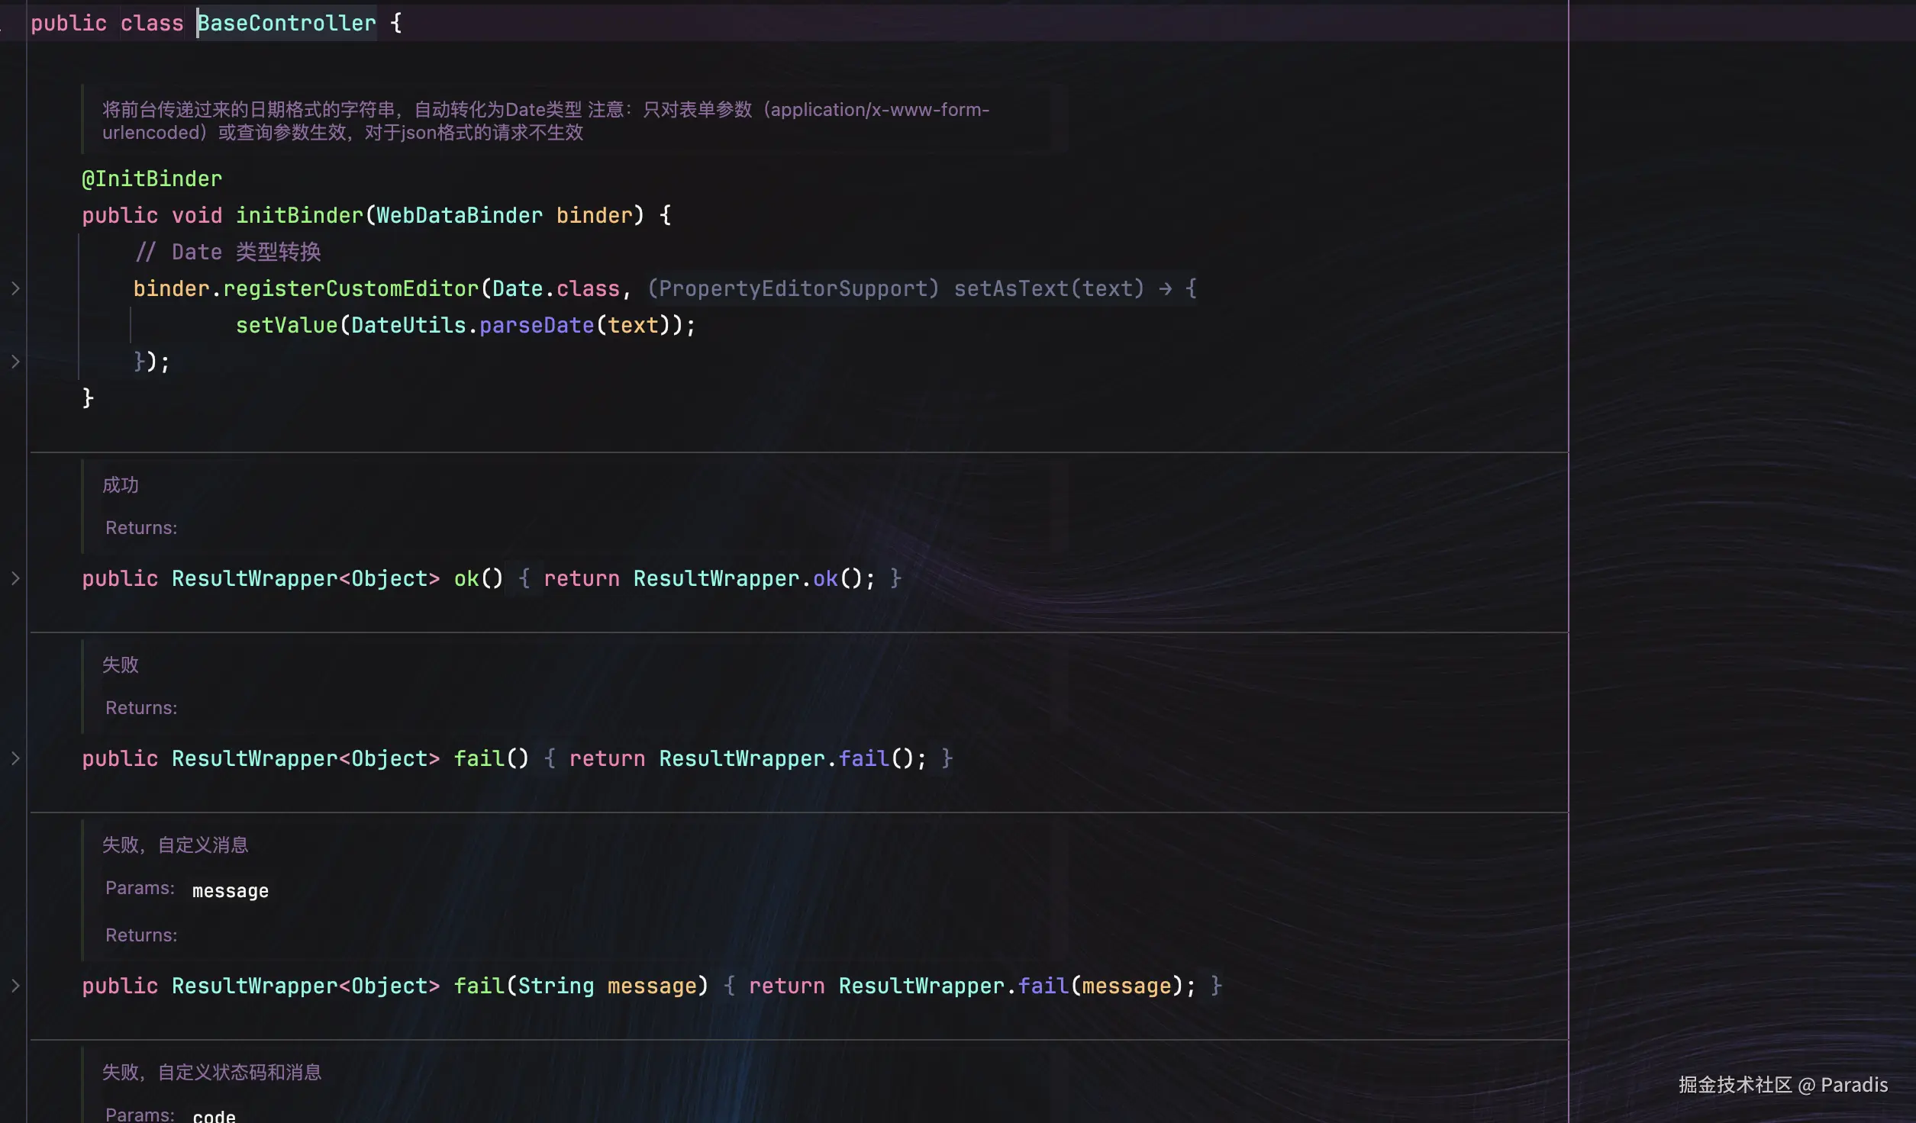Image resolution: width=1916 pixels, height=1123 pixels.
Task: Click the collapsed opening brace after ok()
Action: pyautogui.click(x=524, y=578)
